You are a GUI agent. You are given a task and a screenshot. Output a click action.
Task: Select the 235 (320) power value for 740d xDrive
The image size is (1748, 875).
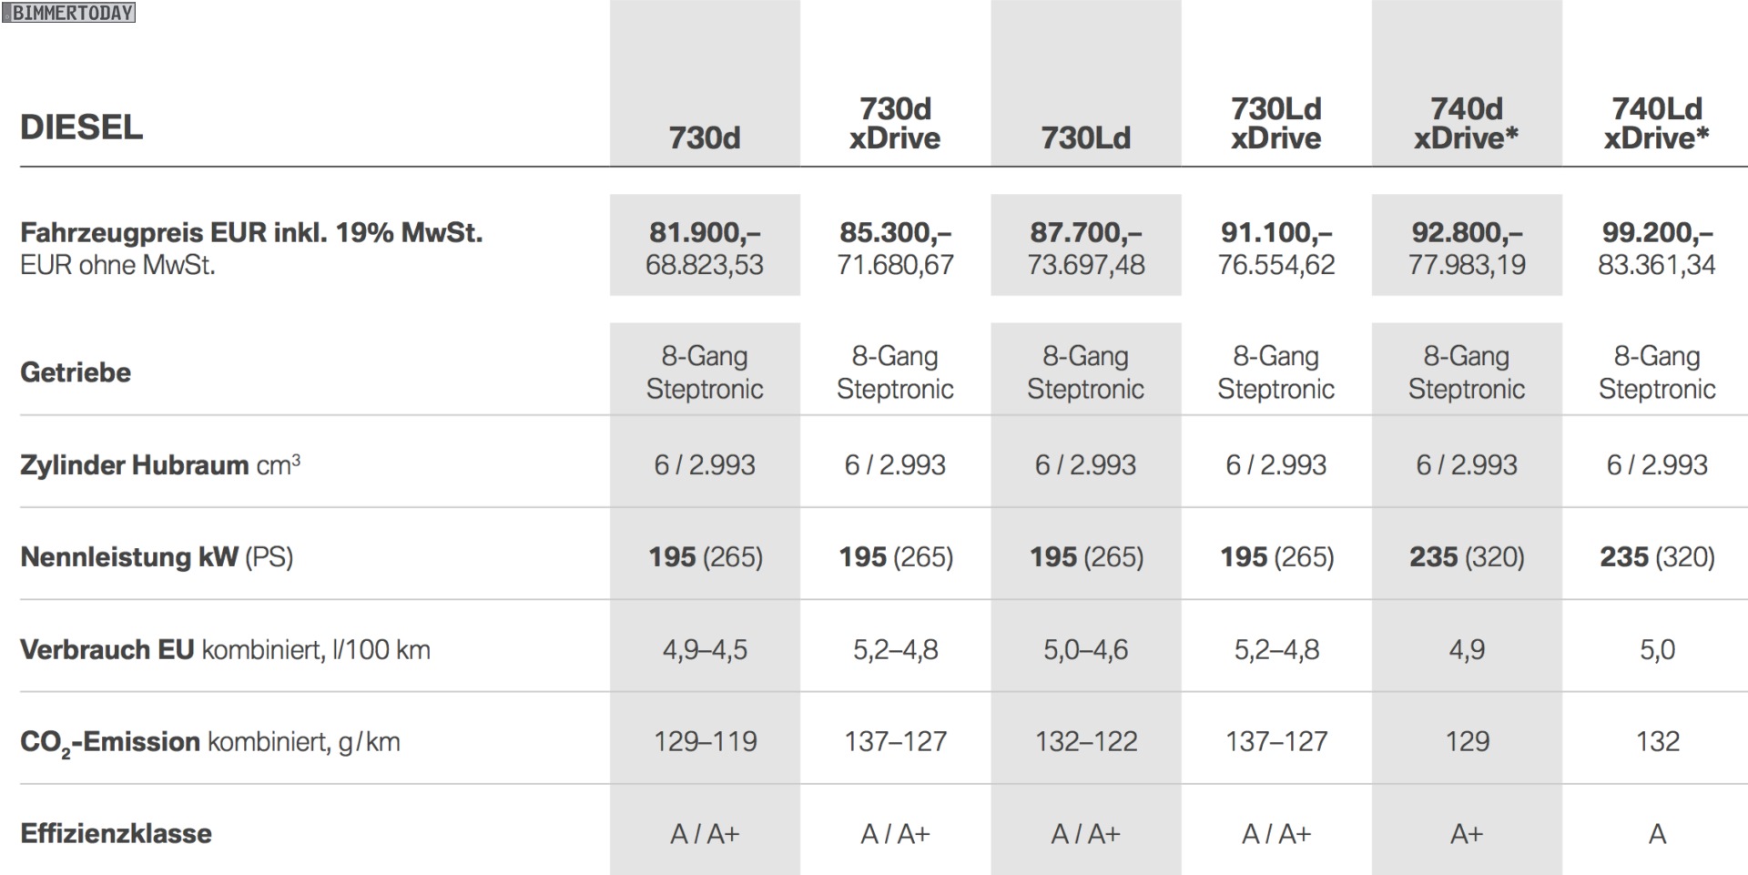[x=1467, y=557]
